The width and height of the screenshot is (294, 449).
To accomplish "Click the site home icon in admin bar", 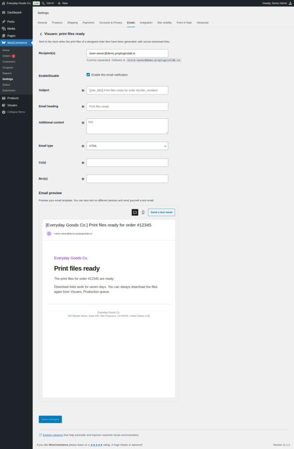I will click(4, 3).
